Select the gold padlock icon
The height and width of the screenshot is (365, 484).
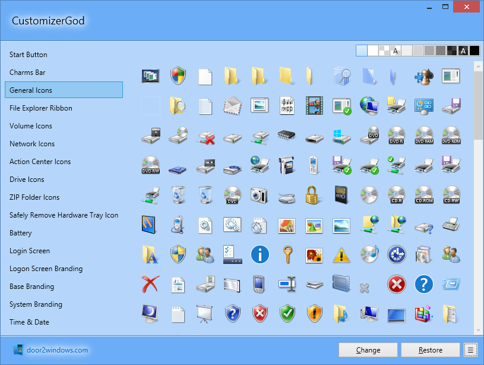312,195
